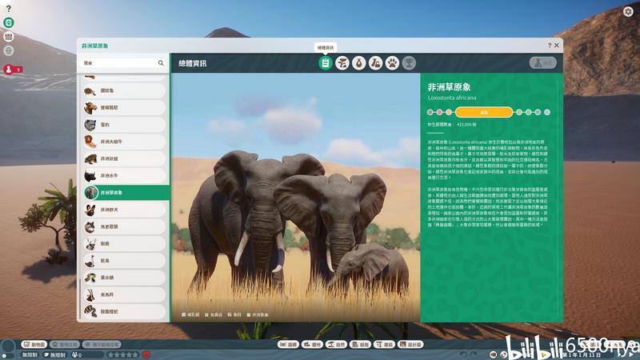
Task: Open the 設計圖 blueprints build menu
Action: 411,345
